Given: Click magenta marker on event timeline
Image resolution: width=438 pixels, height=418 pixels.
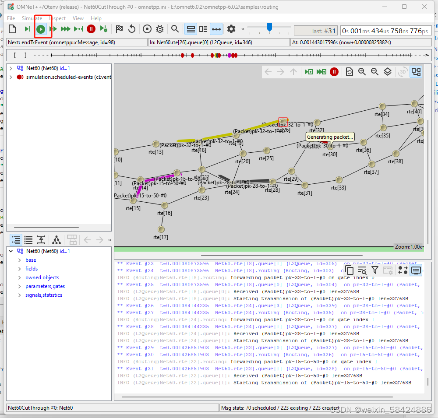Looking at the screenshot, I should pos(230,55).
